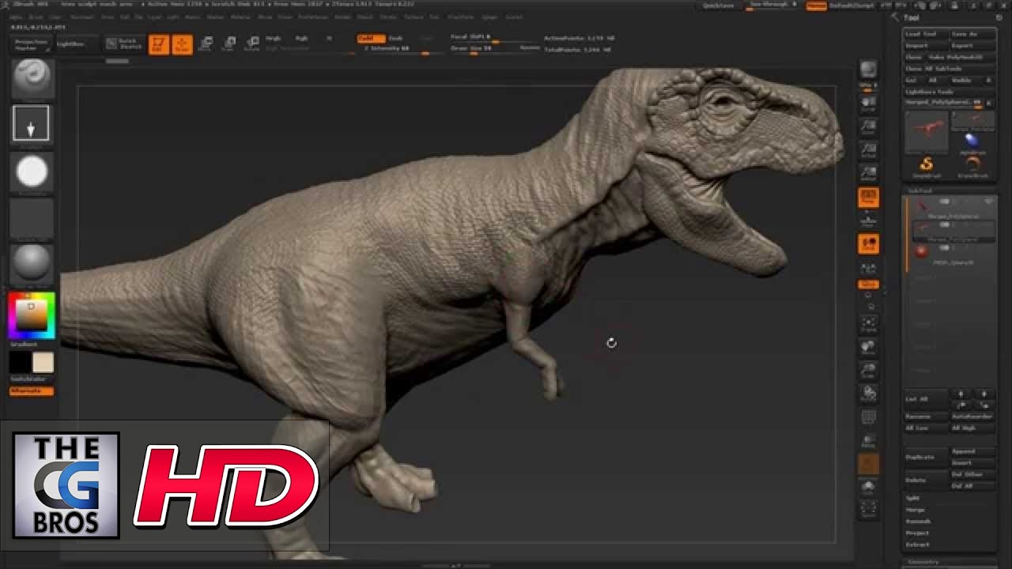
Task: Click the Rotate view icon in right shelf
Action: 868,393
